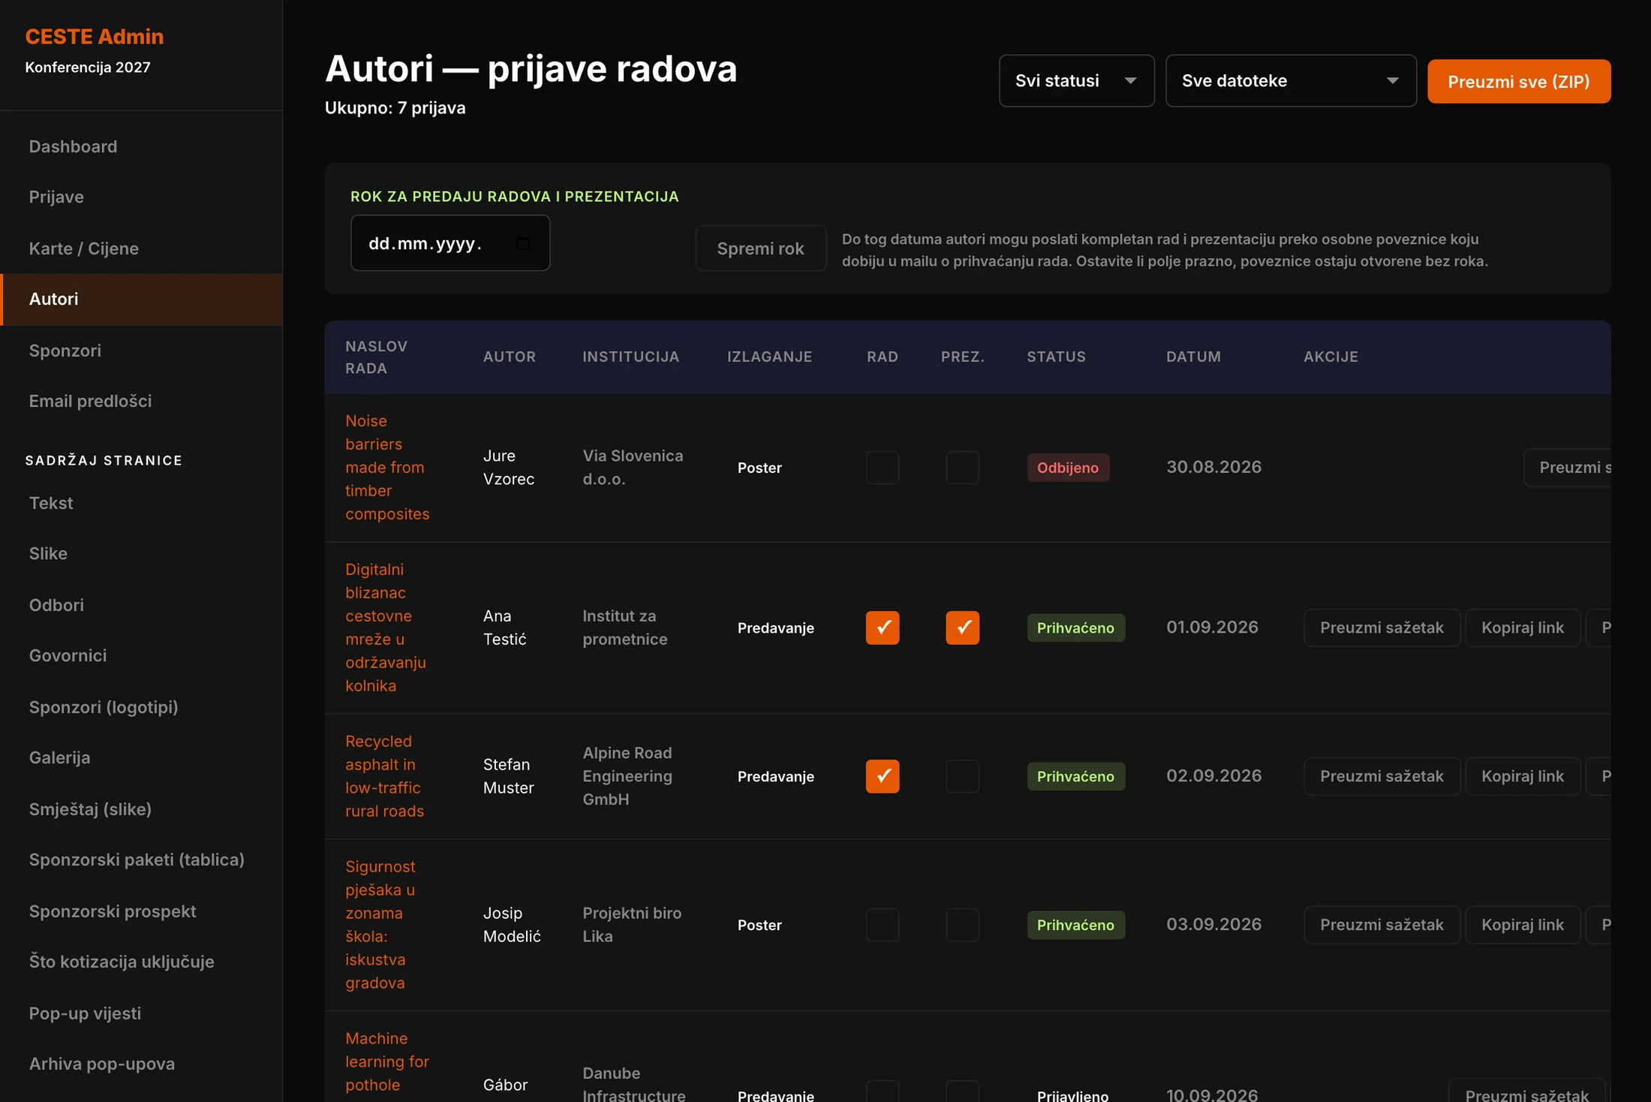Click Preuzmi sažetak for Stefan Muster
Screen dimensions: 1651x1102
(1382, 776)
